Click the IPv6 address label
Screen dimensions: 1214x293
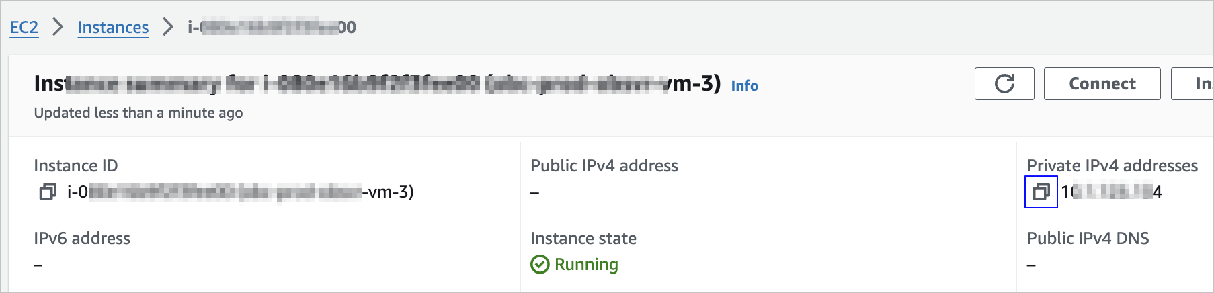point(82,239)
